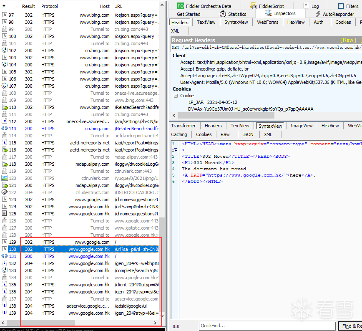
Task: Click the JSON icon of session 102
Action: [5, 50]
